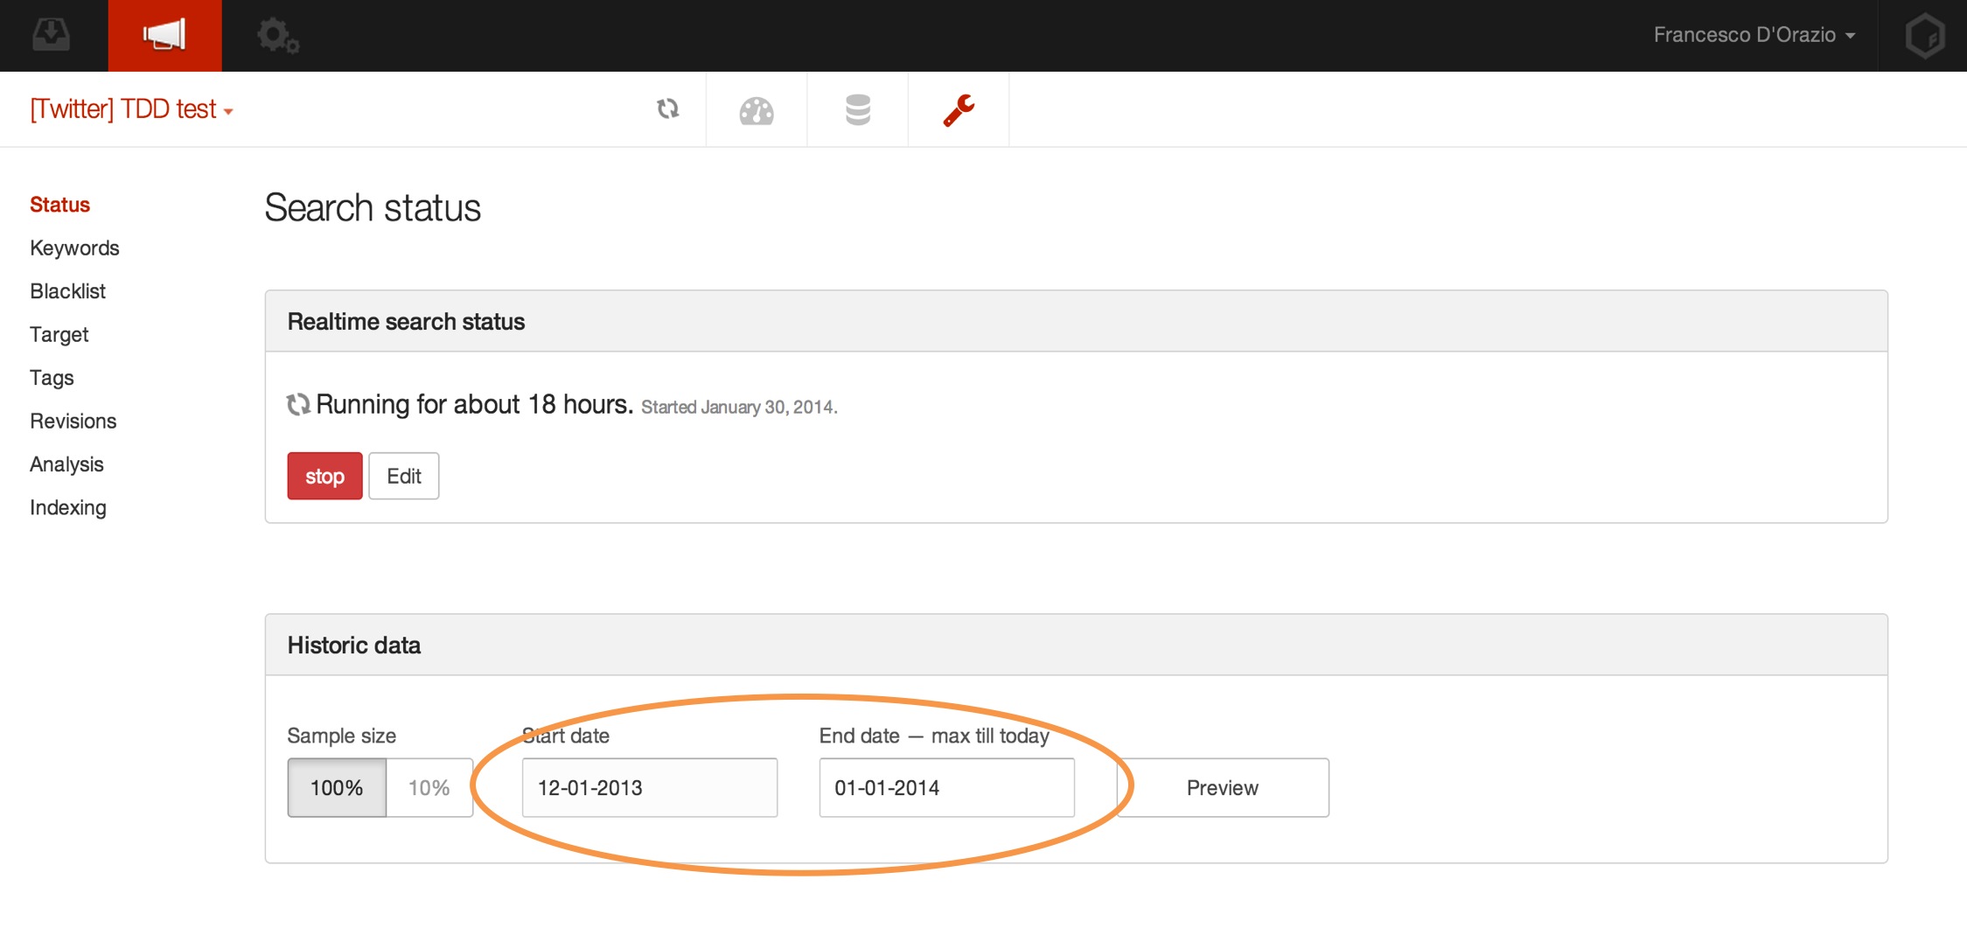Open the Blacklist sidebar section

coord(67,291)
